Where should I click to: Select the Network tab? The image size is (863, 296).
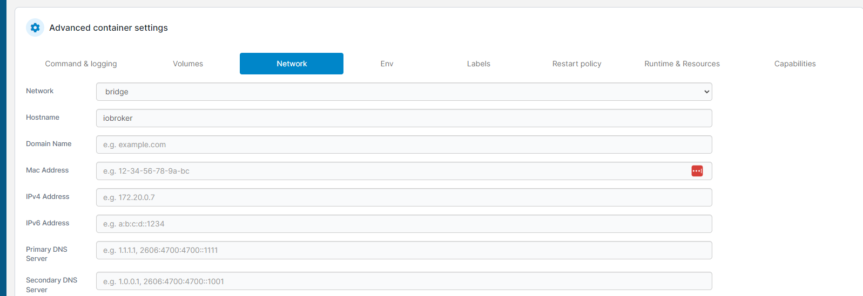pos(292,64)
